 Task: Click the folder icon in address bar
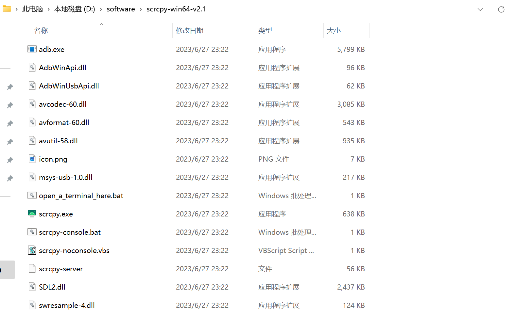coord(7,9)
